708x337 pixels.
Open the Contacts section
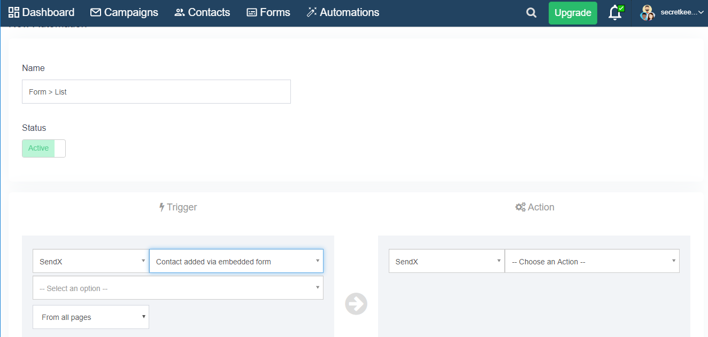point(202,12)
